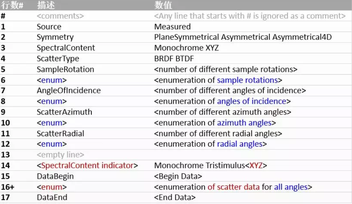The height and width of the screenshot is (204, 352).
Task: Select the "Symmetry" row label
Action: (x=55, y=37)
